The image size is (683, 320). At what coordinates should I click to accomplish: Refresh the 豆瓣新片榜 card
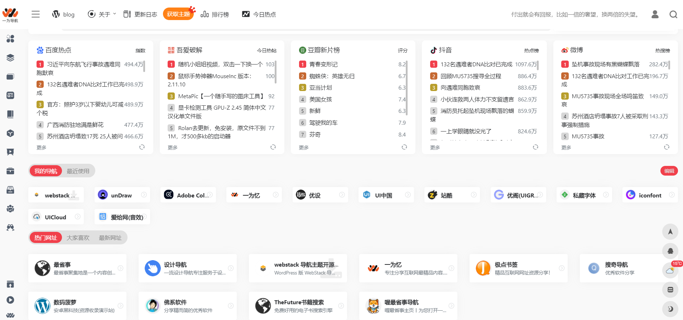tap(404, 147)
